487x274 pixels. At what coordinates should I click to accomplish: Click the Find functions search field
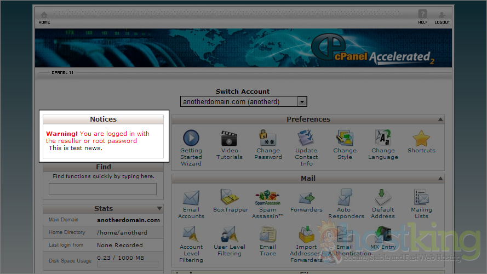tap(102, 189)
